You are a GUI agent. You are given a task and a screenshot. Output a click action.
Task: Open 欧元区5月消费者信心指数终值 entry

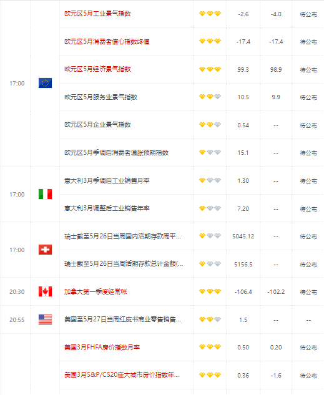[x=107, y=42]
